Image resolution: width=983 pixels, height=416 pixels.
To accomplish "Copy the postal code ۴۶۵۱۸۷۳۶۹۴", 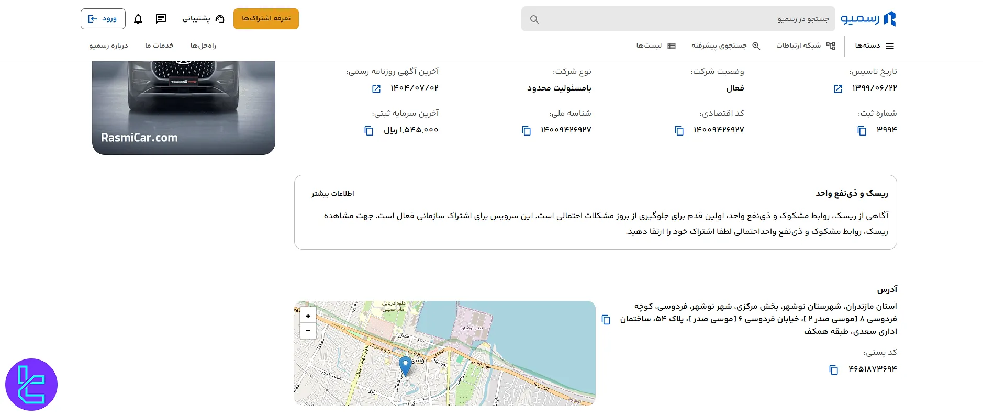I will pos(833,370).
